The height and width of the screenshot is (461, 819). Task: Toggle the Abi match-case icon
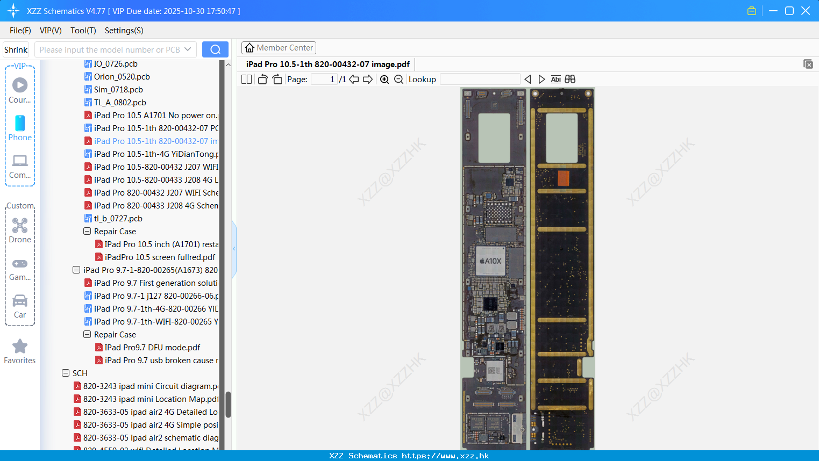coord(556,79)
